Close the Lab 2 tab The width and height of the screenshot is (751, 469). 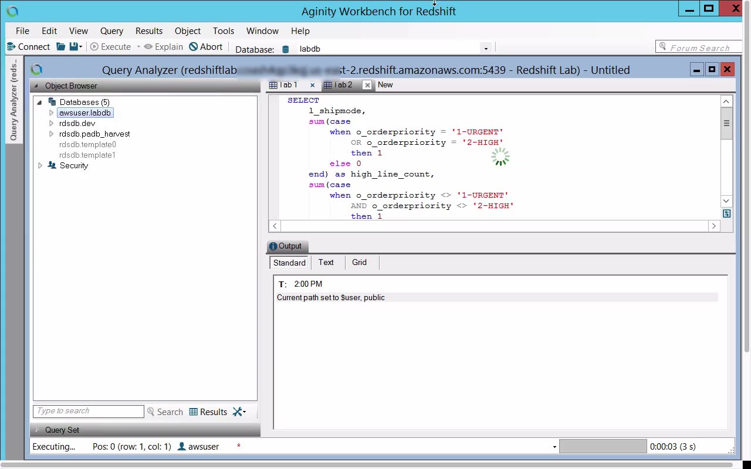[x=367, y=85]
